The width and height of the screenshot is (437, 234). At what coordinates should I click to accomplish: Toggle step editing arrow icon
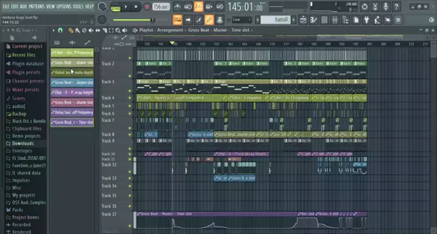pos(188,19)
